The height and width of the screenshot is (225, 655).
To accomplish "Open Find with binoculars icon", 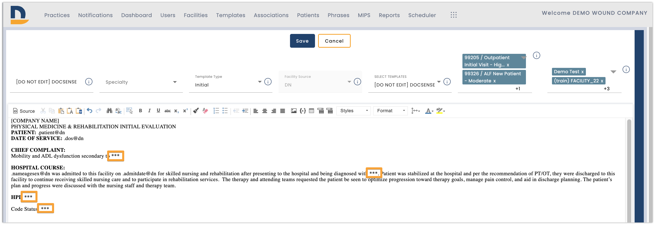I will 109,111.
